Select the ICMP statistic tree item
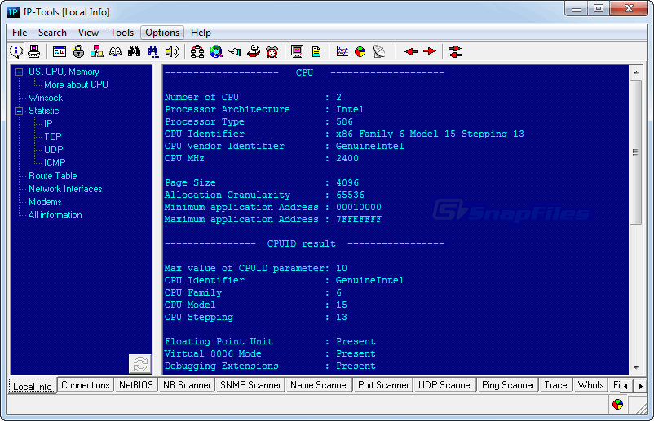The height and width of the screenshot is (421, 654). coord(55,163)
